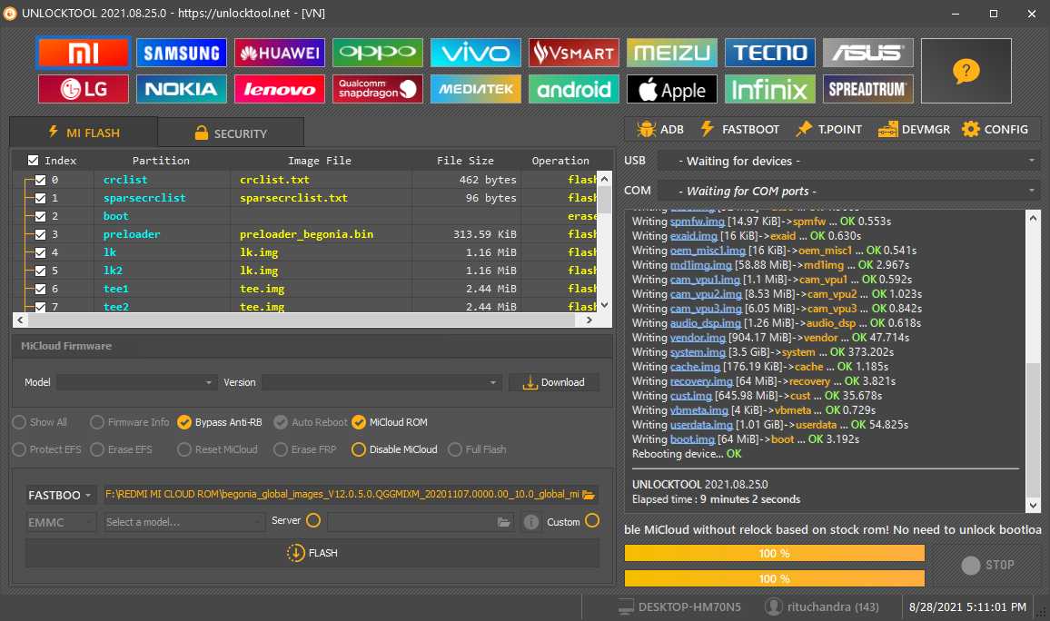Open CONFIG settings
Image resolution: width=1050 pixels, height=621 pixels.
[996, 129]
